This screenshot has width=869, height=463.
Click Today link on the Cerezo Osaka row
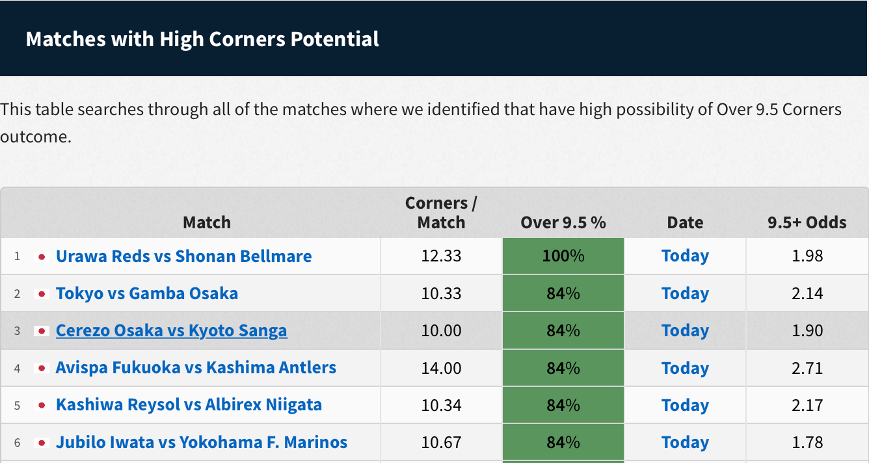[685, 330]
